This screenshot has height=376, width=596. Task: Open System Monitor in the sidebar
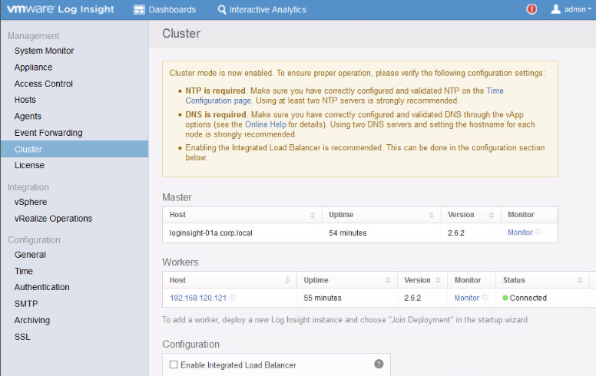pos(44,51)
